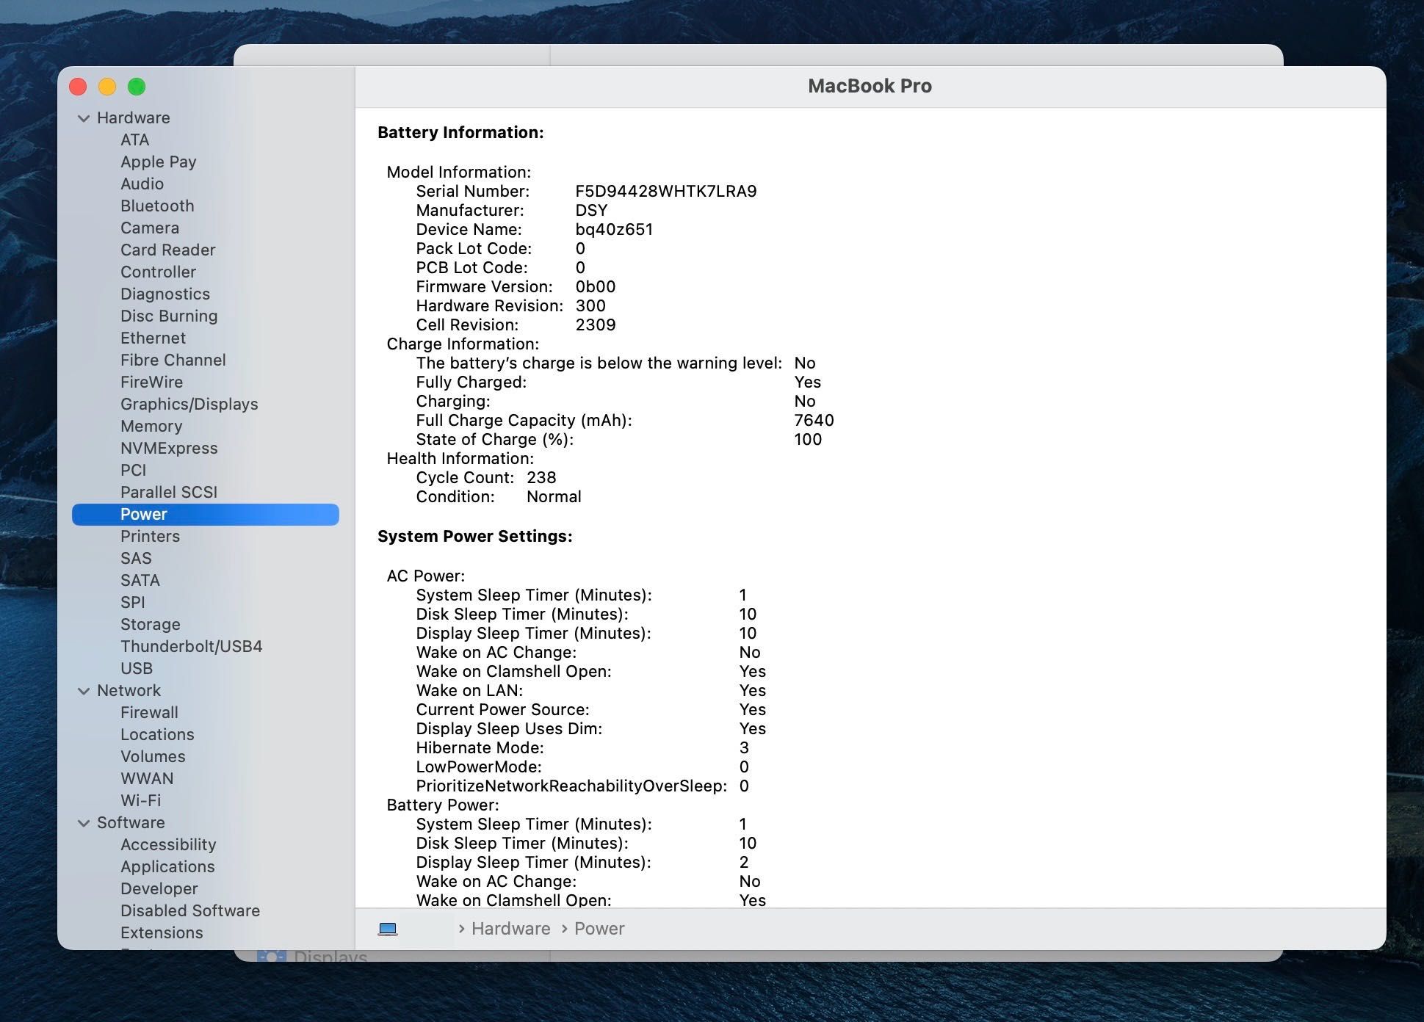Collapse the Hardware section chevron
The width and height of the screenshot is (1424, 1022).
(84, 118)
